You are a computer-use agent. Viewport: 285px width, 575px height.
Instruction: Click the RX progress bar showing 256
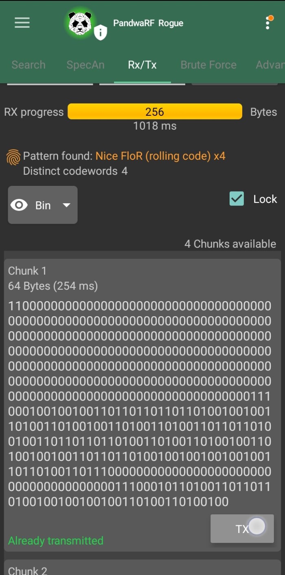tap(155, 111)
